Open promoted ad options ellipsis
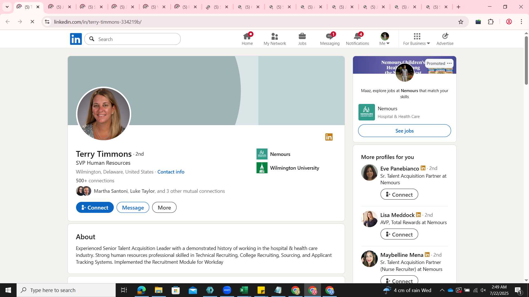This screenshot has height=297, width=529. click(x=449, y=63)
